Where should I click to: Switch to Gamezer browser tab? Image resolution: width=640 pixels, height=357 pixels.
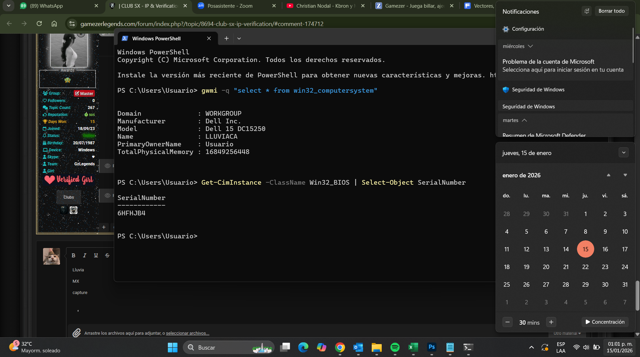click(414, 6)
